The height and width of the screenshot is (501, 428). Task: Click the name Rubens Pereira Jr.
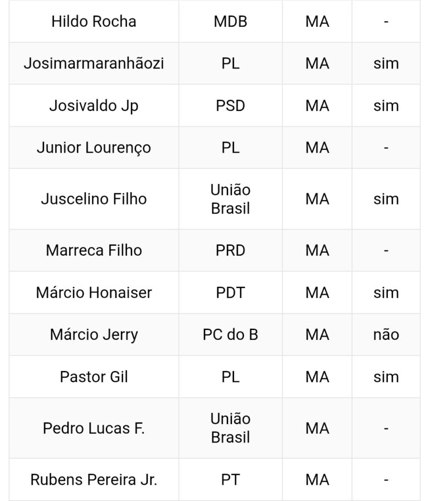(94, 480)
